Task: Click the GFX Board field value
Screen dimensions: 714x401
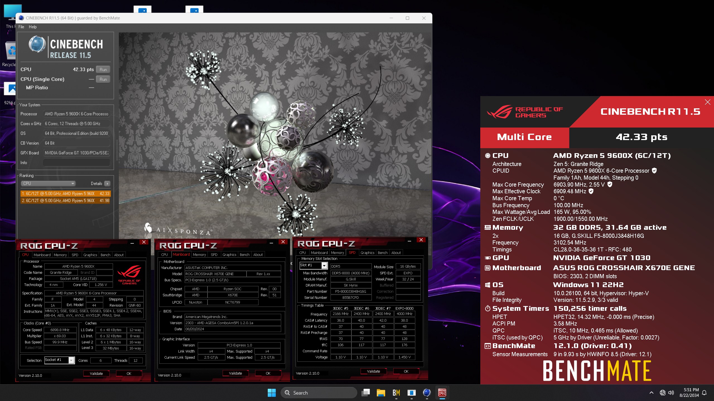Action: tap(76, 153)
